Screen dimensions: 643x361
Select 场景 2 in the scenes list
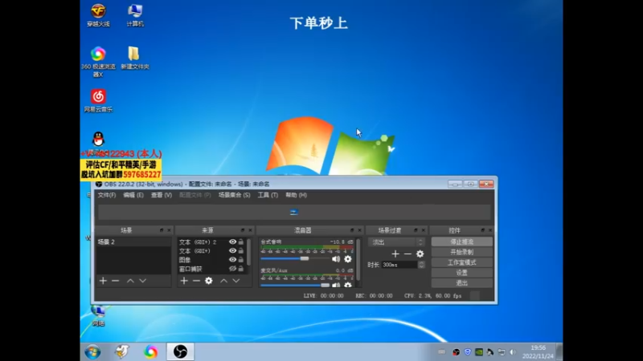[133, 242]
